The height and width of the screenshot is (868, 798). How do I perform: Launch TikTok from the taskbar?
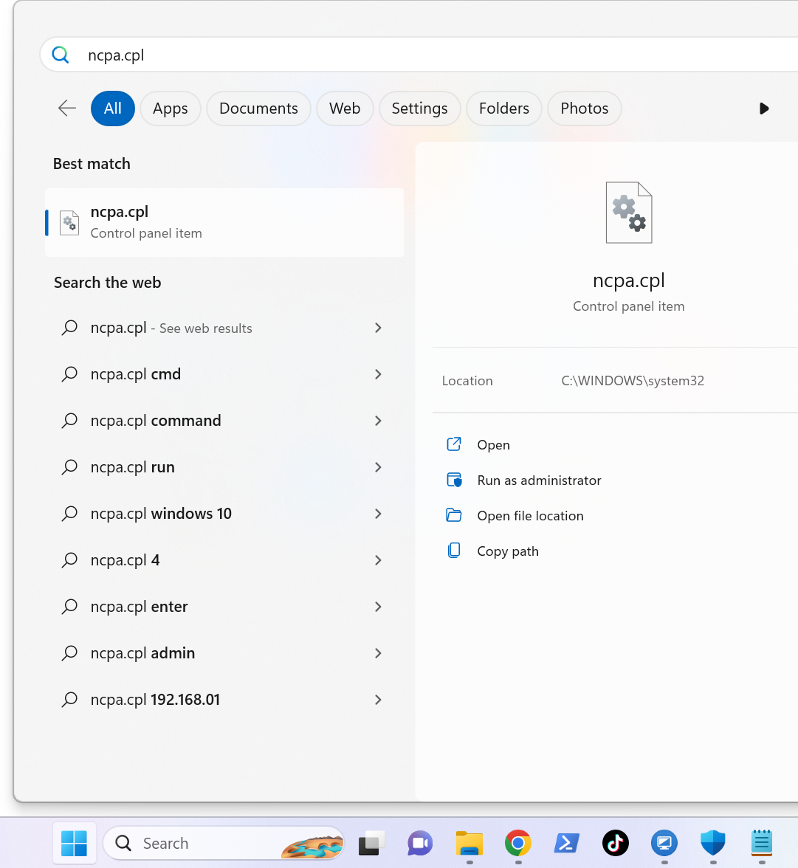tap(616, 842)
